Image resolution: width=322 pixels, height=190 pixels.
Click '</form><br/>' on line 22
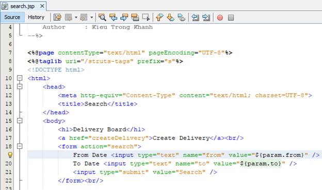tap(81, 181)
